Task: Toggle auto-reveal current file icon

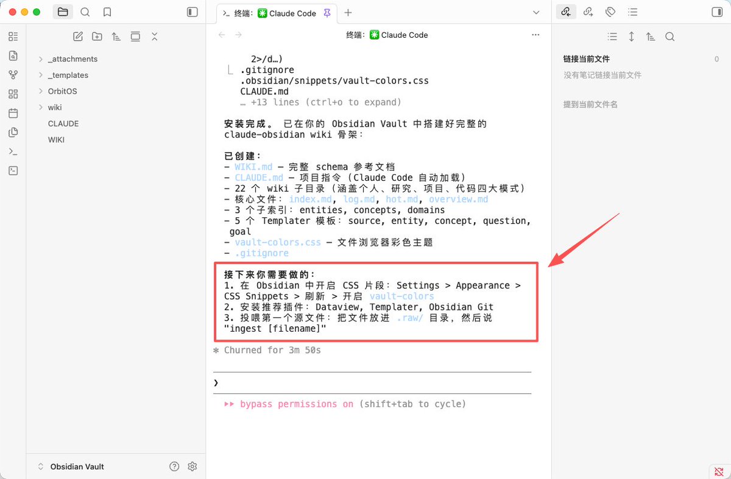Action: click(135, 37)
